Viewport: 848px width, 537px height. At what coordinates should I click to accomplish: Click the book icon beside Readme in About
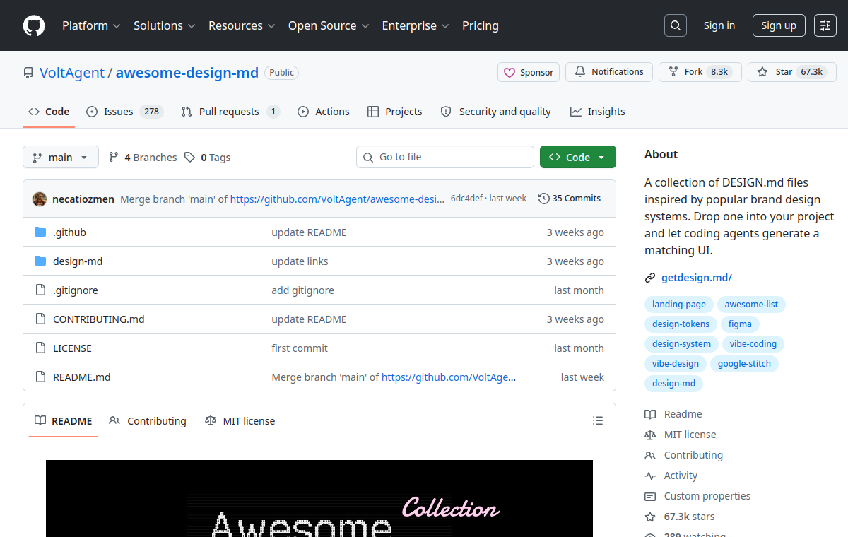tap(650, 414)
